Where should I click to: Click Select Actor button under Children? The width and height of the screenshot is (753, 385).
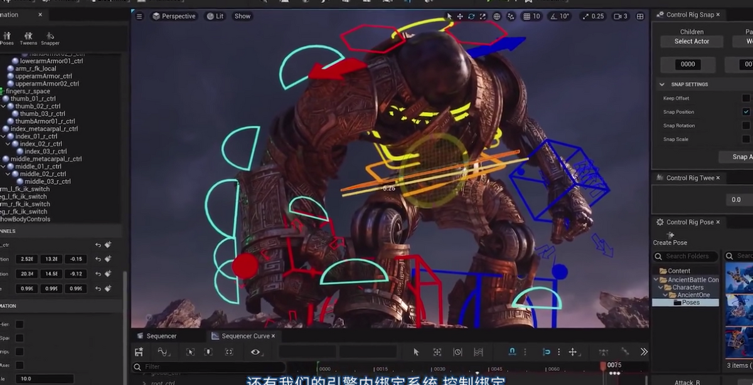pos(692,41)
